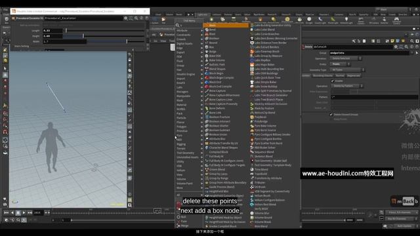
Task: Open the Delete node parameter gear menu
Action: point(396,47)
